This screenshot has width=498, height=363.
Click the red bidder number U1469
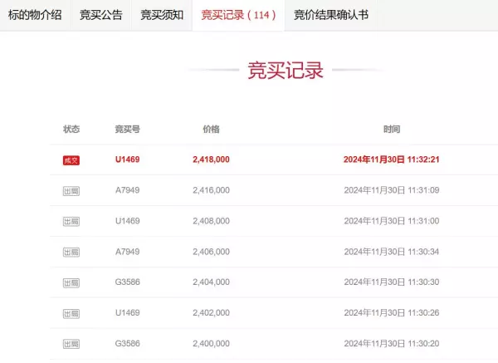click(x=127, y=159)
